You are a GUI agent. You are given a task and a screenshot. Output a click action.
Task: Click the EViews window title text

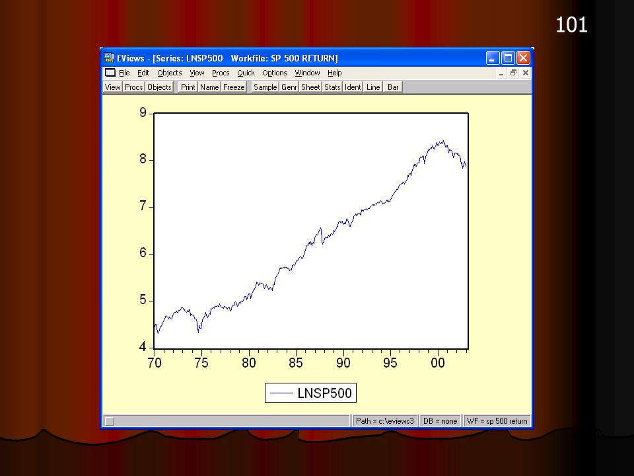coord(227,58)
